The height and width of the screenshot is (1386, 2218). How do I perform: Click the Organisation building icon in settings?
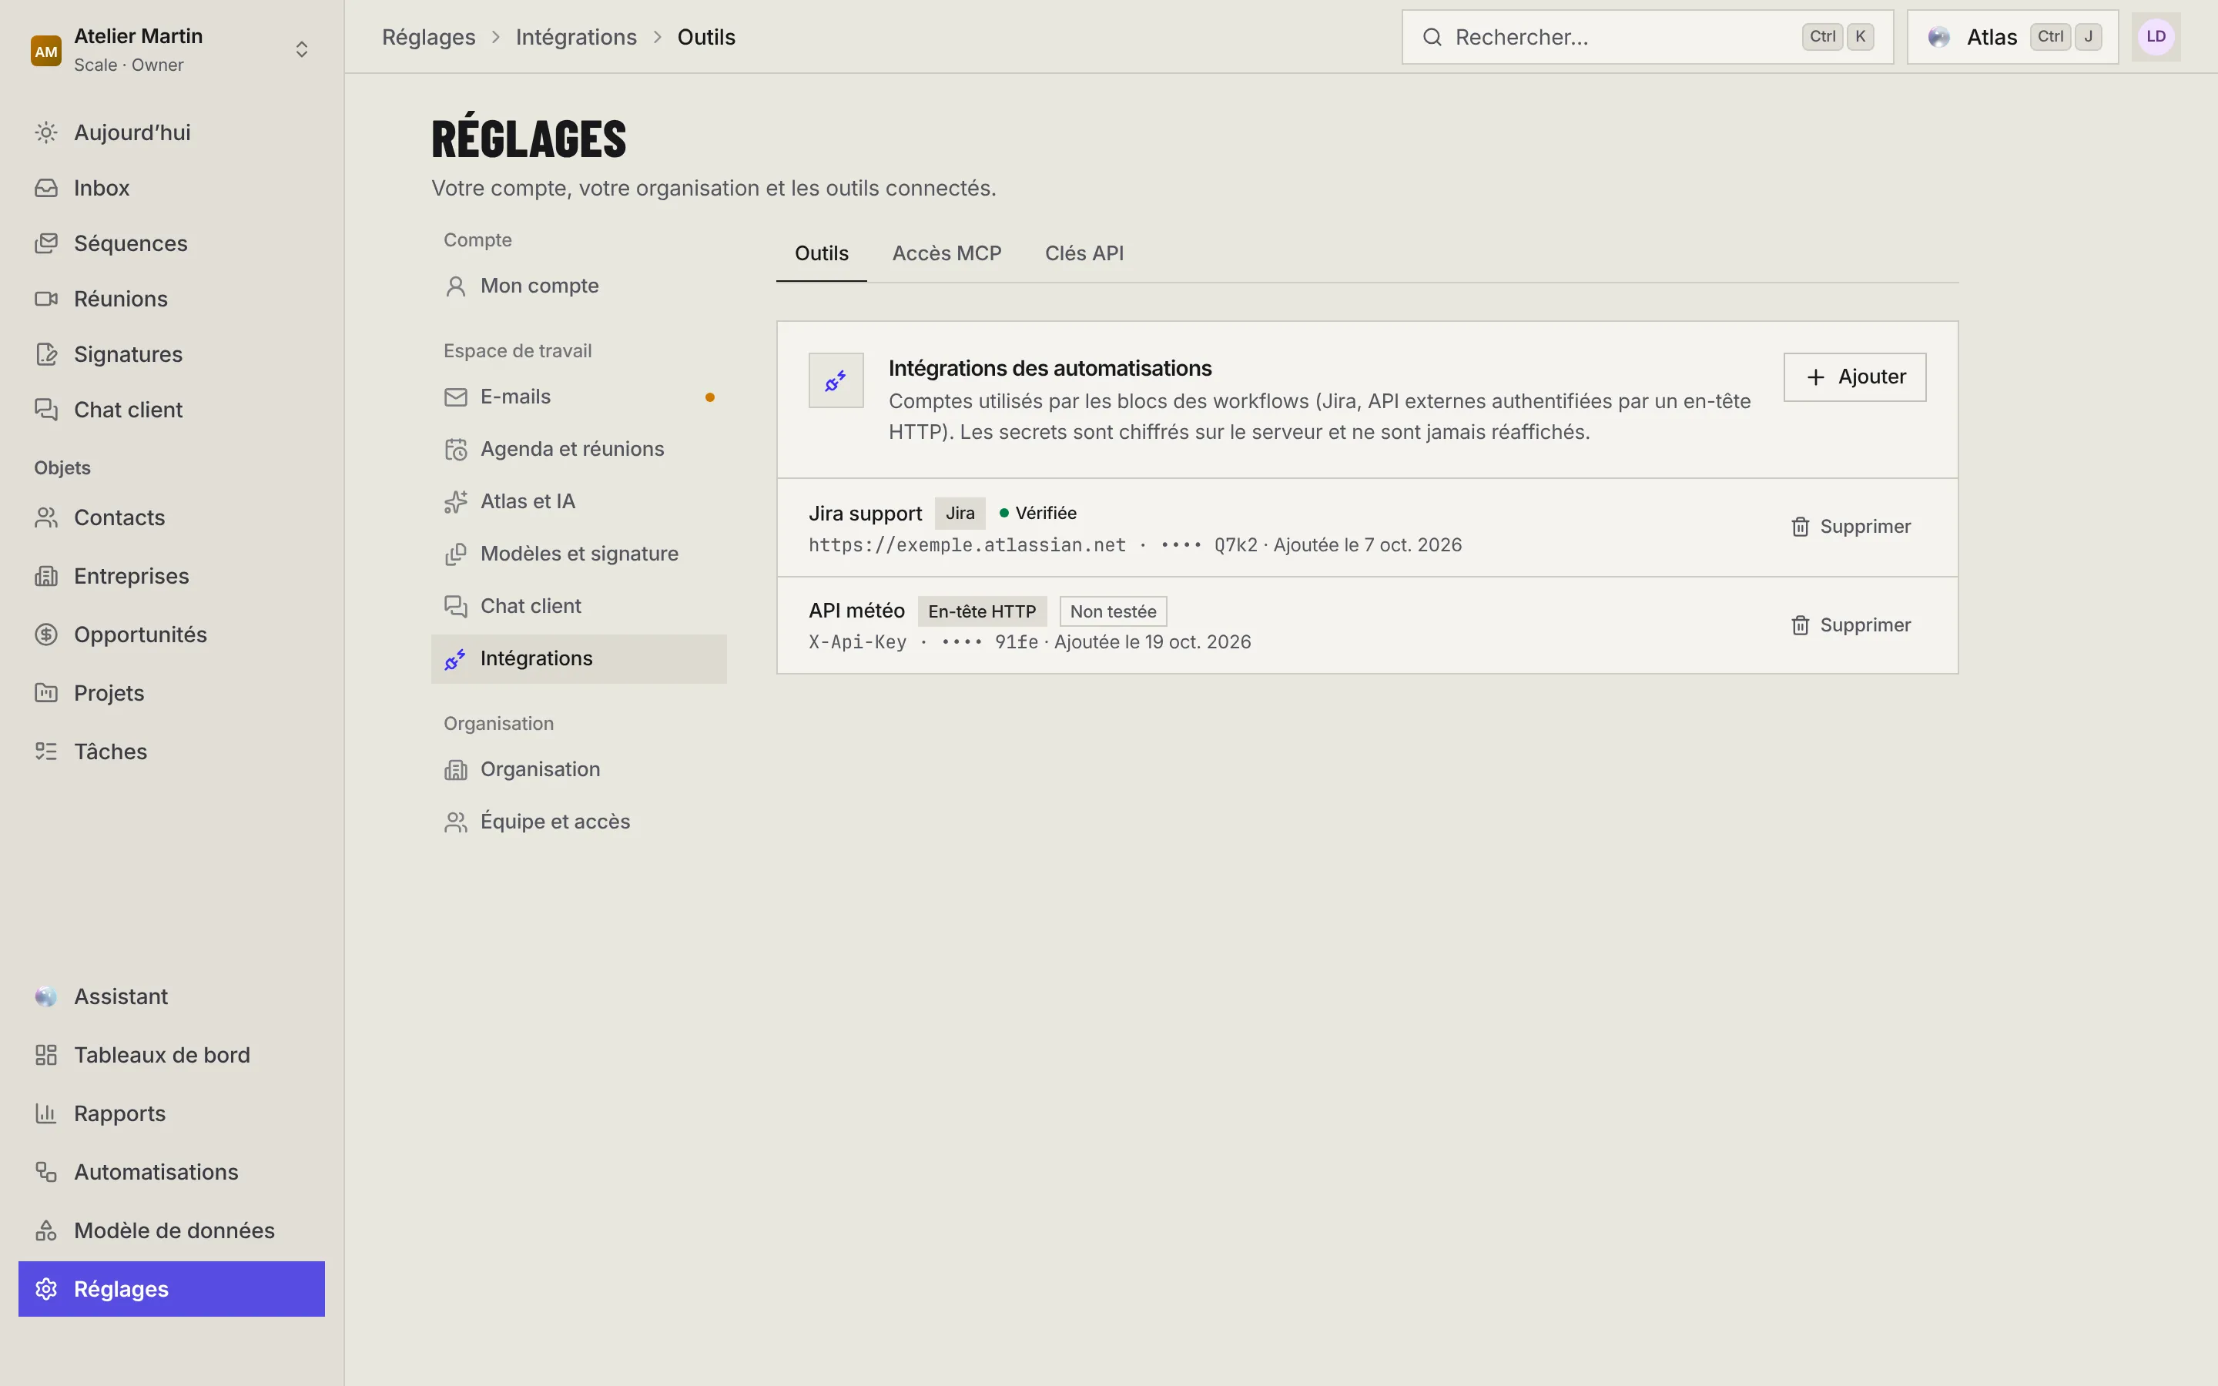click(455, 770)
